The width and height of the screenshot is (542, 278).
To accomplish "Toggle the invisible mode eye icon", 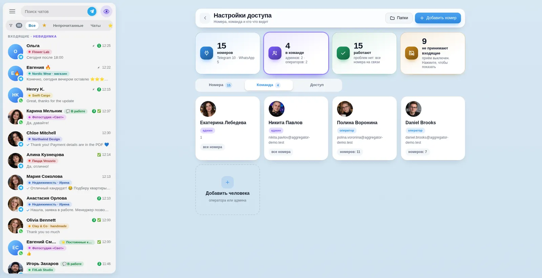I will point(106,11).
